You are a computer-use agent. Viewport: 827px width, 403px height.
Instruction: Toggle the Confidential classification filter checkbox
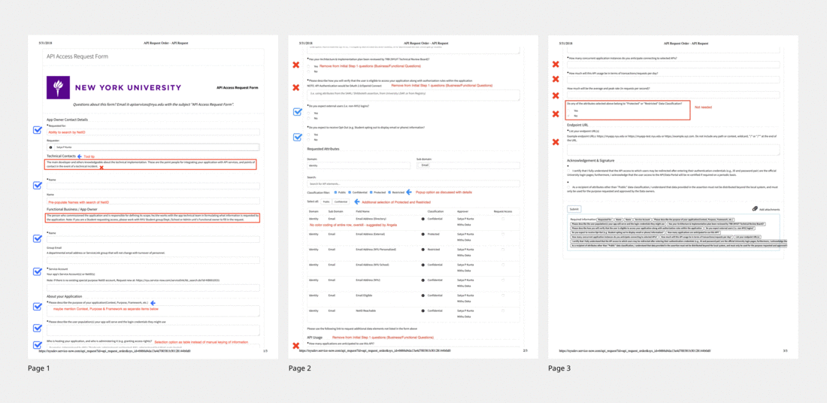point(350,192)
